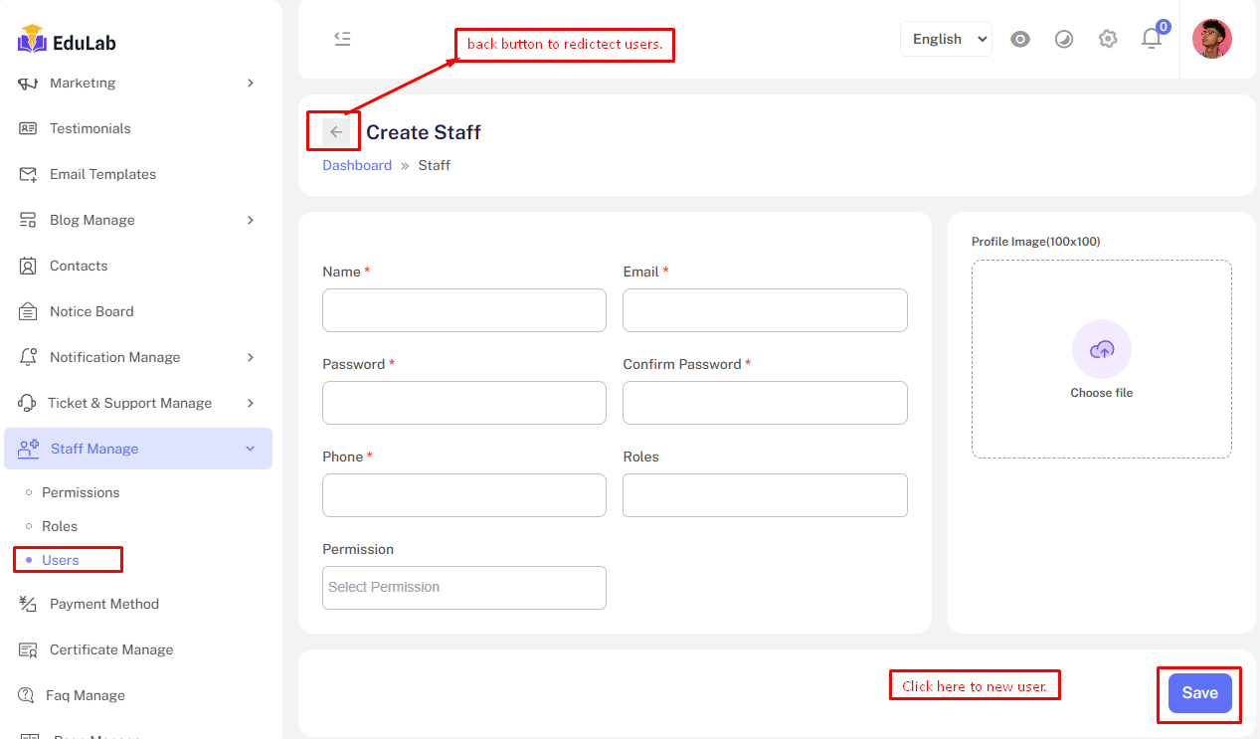Follow the Dashboard breadcrumb link
Viewport: 1260px width, 739px height.
pyautogui.click(x=357, y=165)
